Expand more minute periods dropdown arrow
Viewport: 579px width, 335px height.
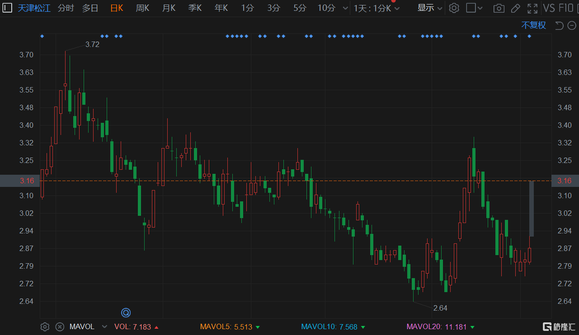(x=345, y=9)
